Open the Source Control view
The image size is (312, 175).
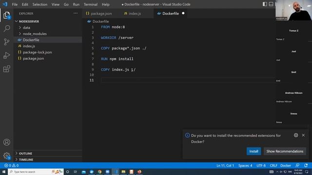click(x=6, y=42)
